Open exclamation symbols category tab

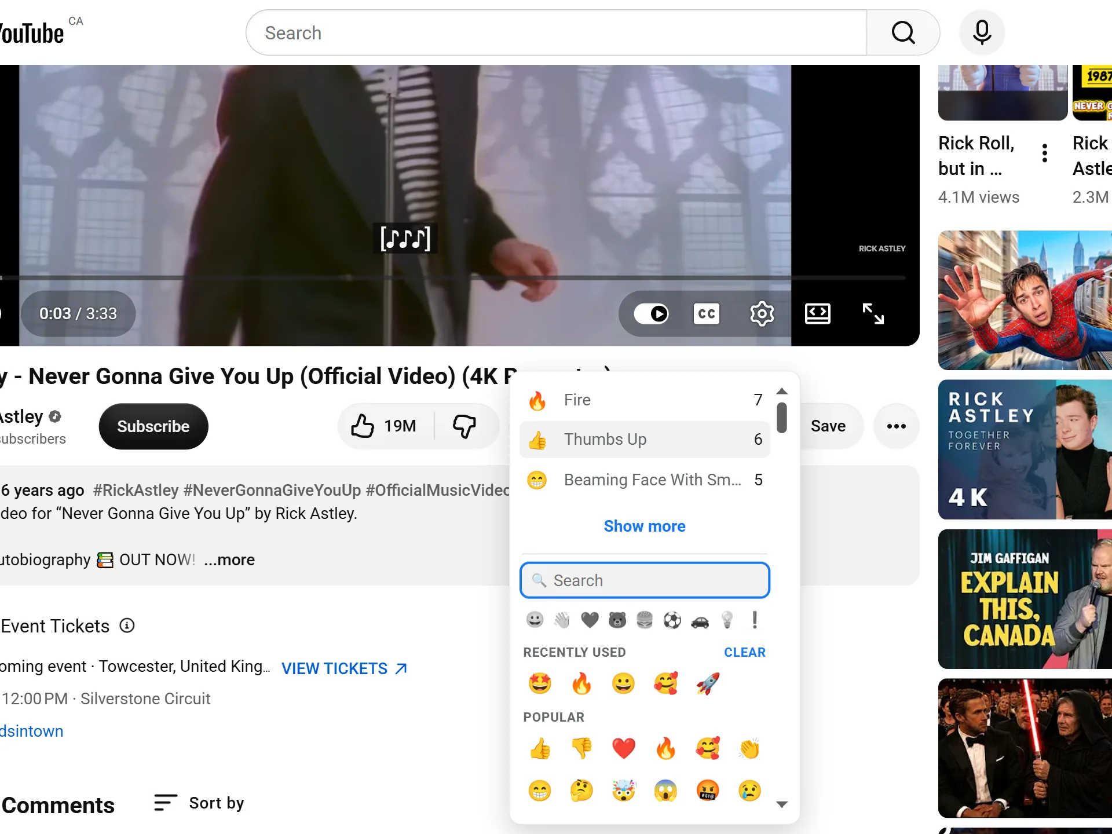click(x=755, y=620)
